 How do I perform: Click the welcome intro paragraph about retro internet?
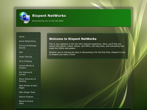click(x=87, y=46)
